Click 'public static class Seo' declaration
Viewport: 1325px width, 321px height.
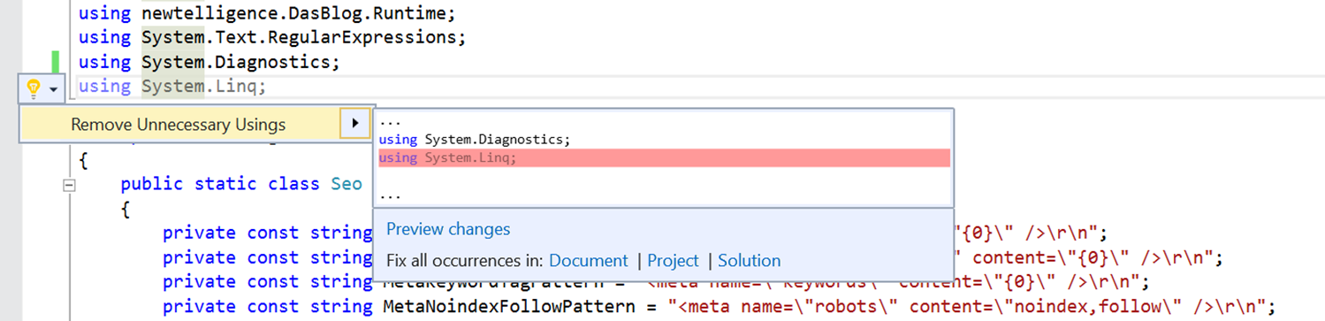(241, 184)
